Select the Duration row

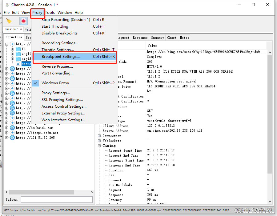pyautogui.click(x=182, y=170)
